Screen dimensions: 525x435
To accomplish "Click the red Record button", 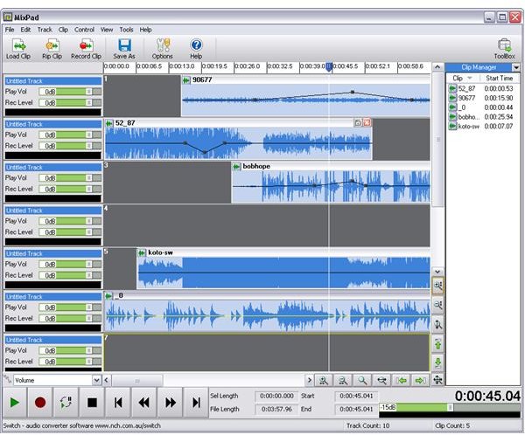I will 40,402.
